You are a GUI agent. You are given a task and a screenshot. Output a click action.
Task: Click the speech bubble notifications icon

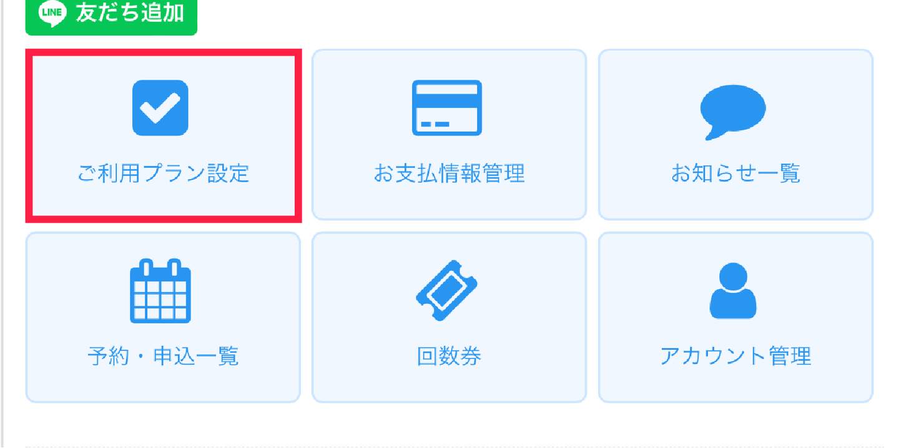[733, 112]
